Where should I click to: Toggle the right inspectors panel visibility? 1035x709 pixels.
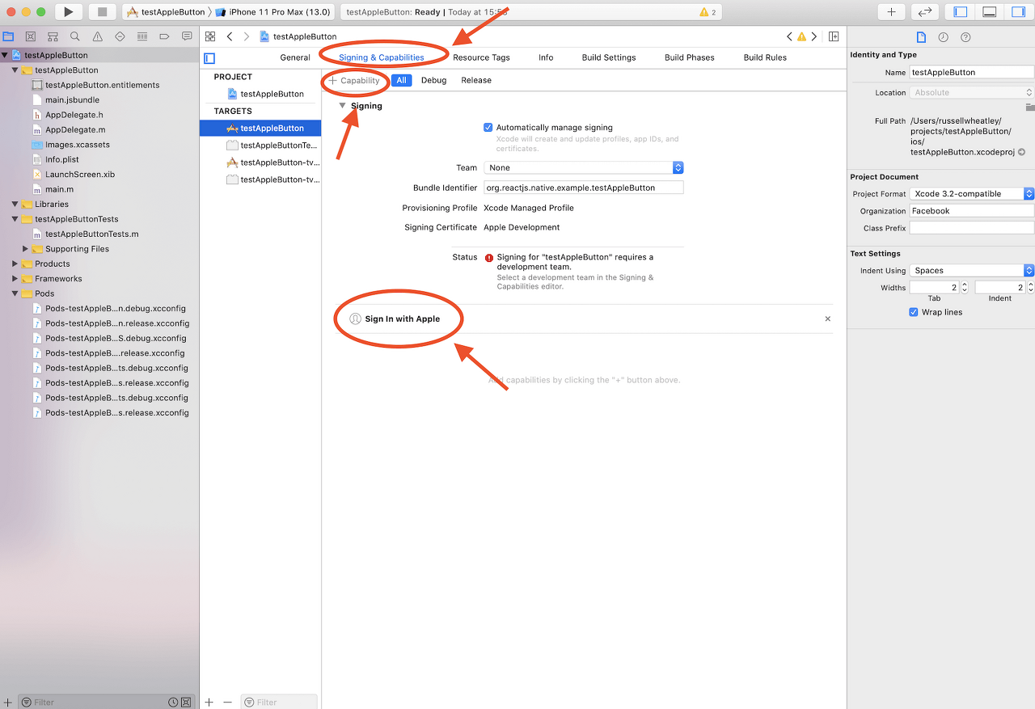(x=1018, y=12)
